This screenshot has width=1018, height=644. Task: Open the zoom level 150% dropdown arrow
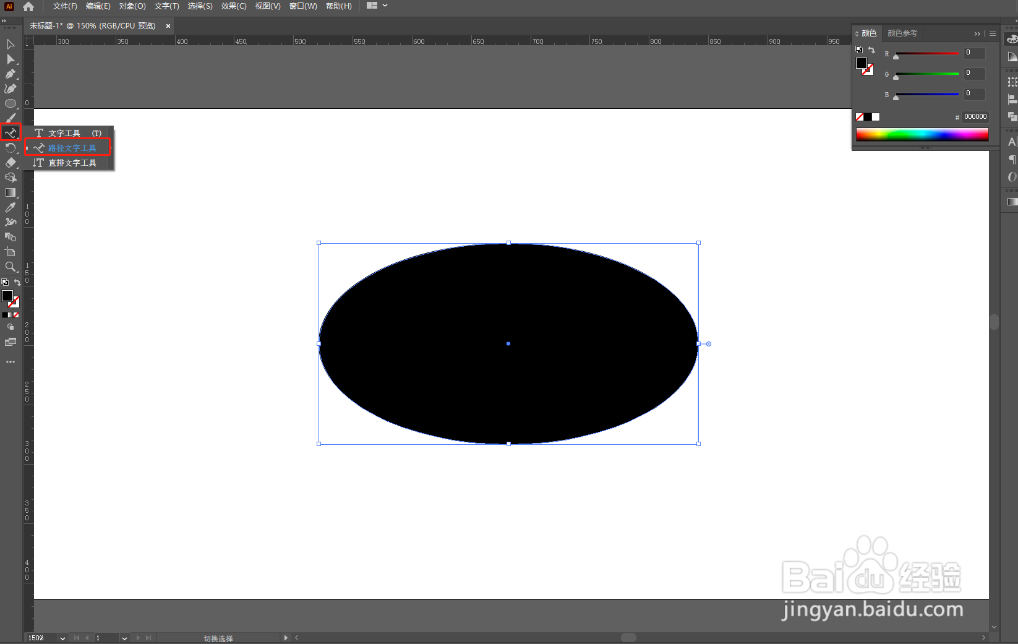tap(62, 638)
